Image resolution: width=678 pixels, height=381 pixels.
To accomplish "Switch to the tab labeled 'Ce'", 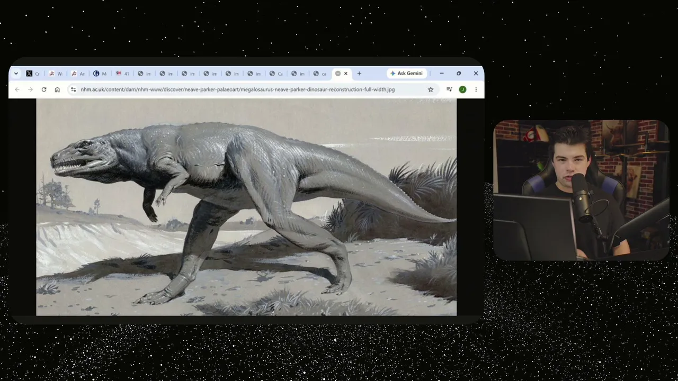I will (x=276, y=74).
